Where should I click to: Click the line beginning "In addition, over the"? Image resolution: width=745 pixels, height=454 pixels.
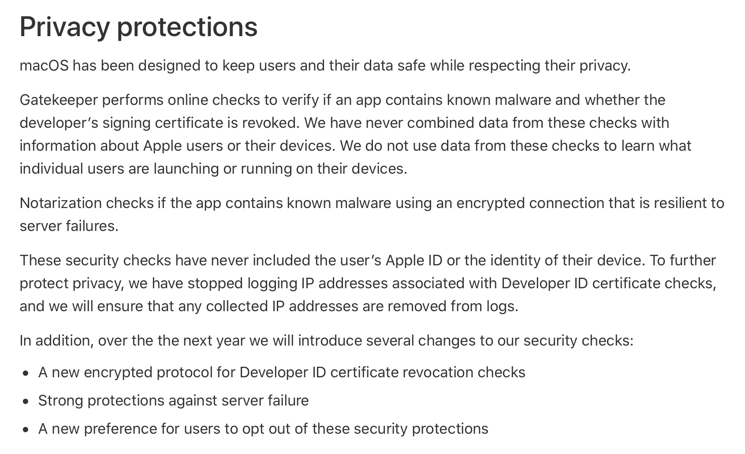click(x=326, y=341)
